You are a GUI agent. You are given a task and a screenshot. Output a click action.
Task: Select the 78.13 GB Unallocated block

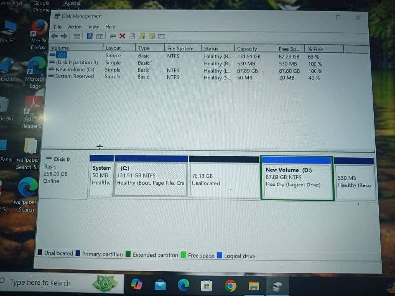click(x=224, y=180)
